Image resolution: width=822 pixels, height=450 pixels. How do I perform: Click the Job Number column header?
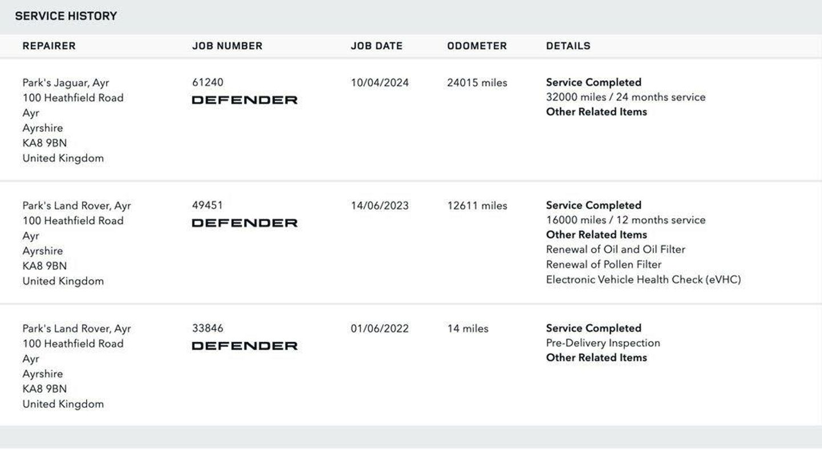[x=227, y=46]
